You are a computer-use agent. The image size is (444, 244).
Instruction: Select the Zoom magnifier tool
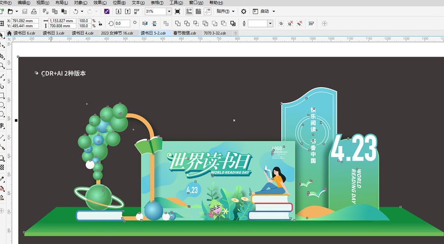point(2,66)
